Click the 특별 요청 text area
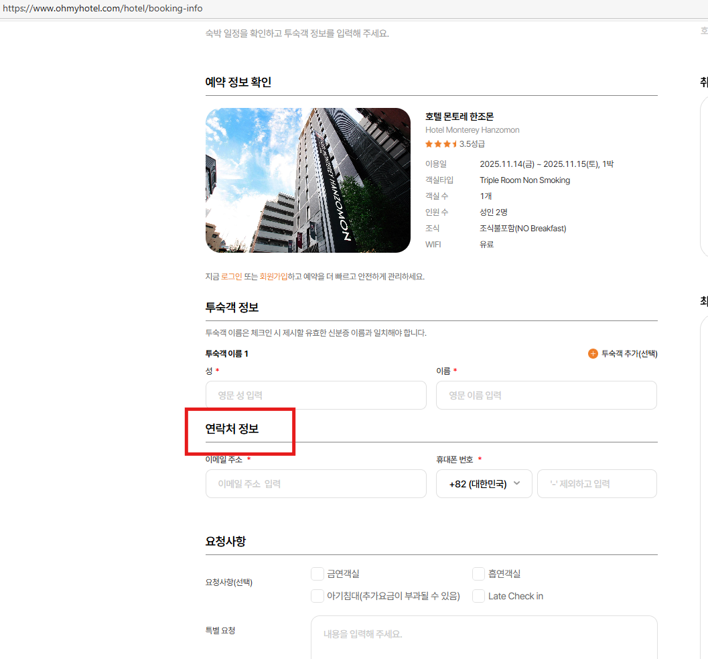Image resolution: width=708 pixels, height=659 pixels. point(484,638)
